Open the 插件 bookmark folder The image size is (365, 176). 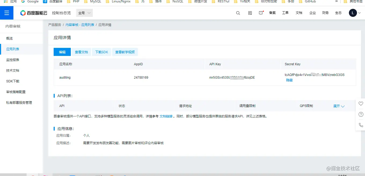click(x=156, y=1)
